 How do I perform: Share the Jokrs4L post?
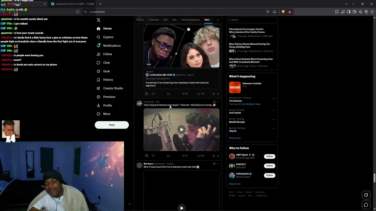[218, 156]
